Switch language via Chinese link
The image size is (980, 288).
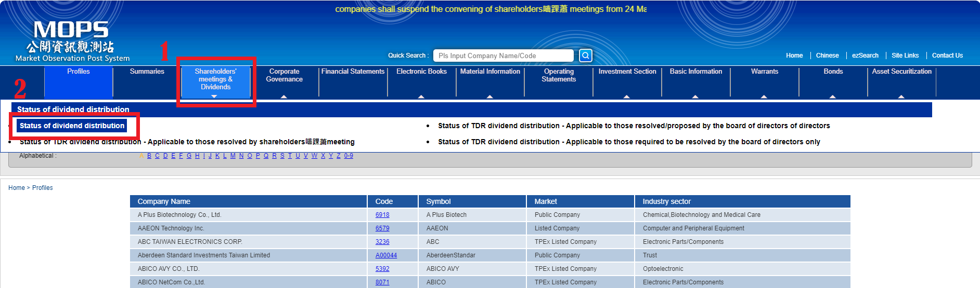[827, 56]
